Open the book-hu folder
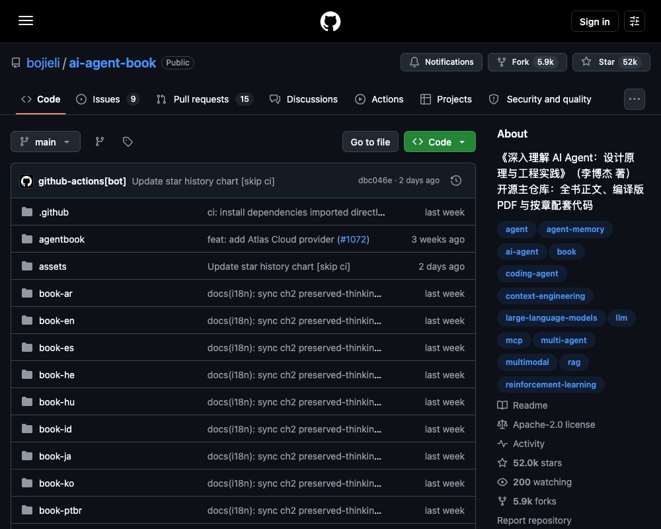661x529 pixels. pos(57,402)
